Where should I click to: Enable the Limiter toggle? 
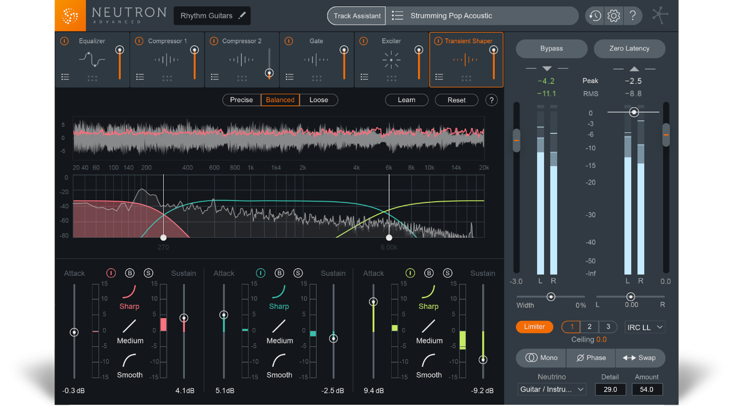point(534,327)
